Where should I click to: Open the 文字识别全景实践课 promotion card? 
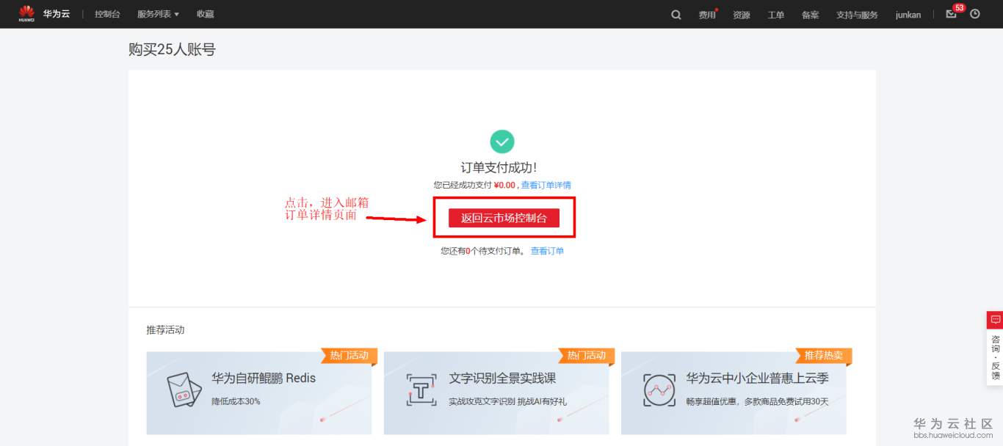point(496,393)
